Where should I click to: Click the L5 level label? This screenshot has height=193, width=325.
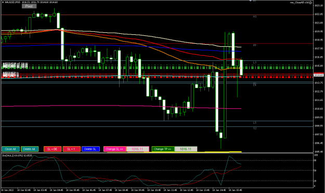coord(255,123)
